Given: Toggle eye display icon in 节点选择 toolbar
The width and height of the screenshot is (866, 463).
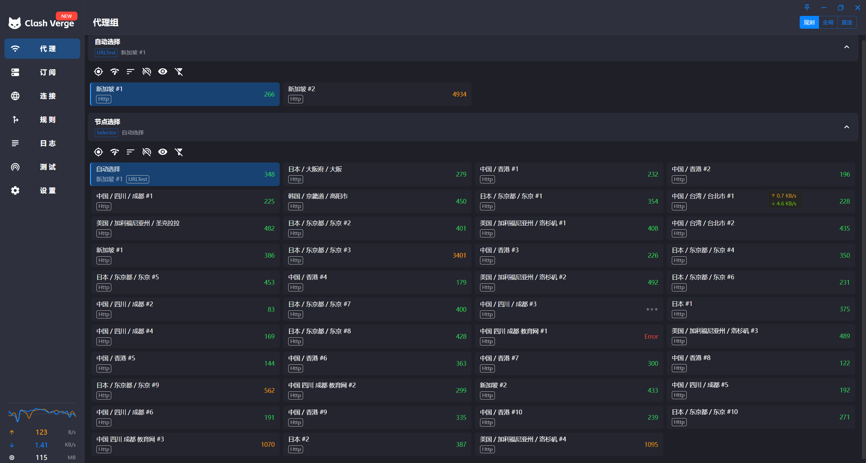Looking at the screenshot, I should 163,152.
